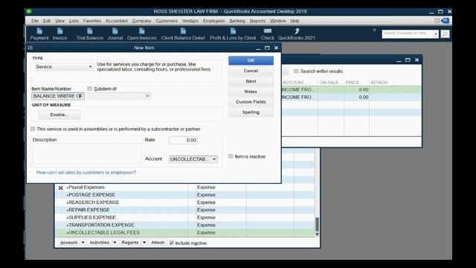Image resolution: width=476 pixels, height=268 pixels.
Task: Open the Reports menu in menu bar
Action: pyautogui.click(x=257, y=21)
